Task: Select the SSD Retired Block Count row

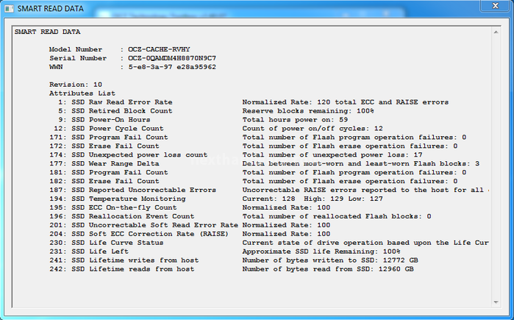Action: (216, 111)
